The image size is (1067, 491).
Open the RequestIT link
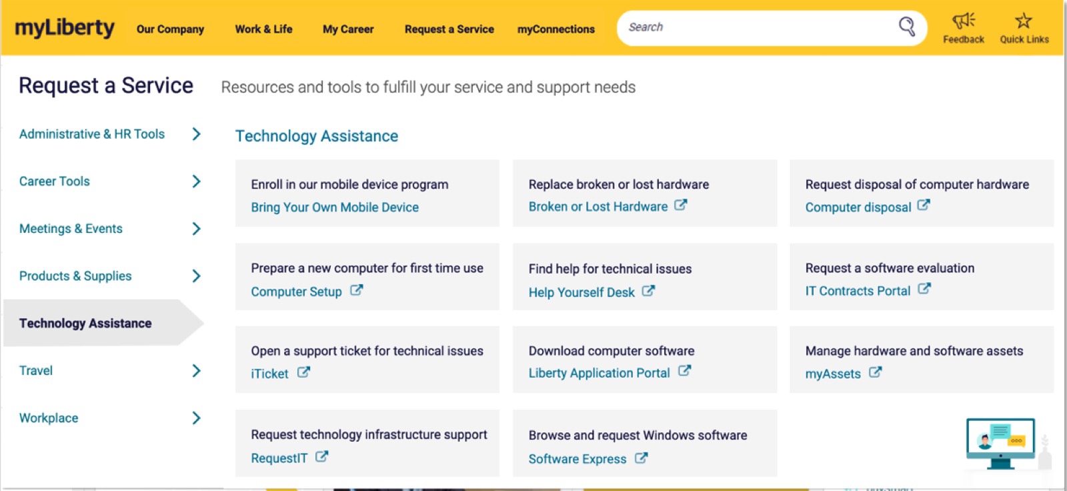coord(279,458)
